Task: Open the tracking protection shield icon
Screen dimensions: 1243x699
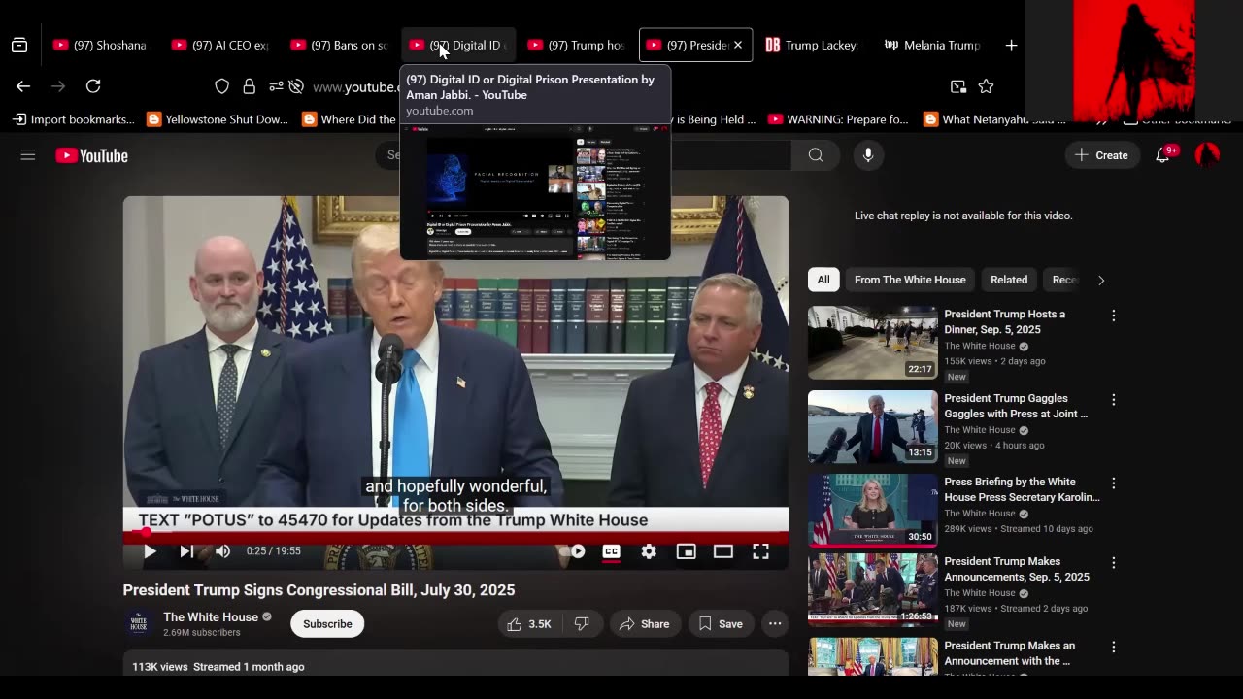Action: tap(221, 86)
